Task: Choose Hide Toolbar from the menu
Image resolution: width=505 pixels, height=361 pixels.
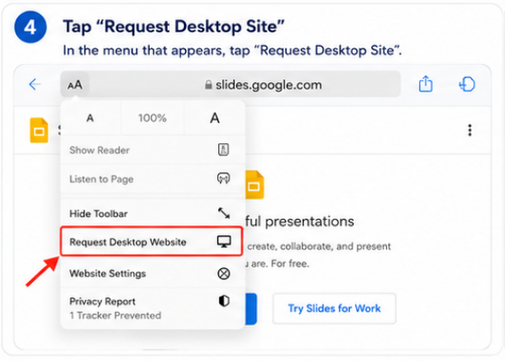Action: point(151,213)
